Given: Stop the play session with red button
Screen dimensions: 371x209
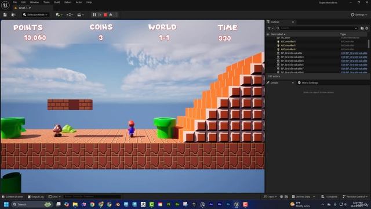Looking at the screenshot, I should click(x=106, y=15).
